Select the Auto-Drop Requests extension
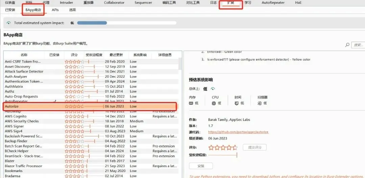This screenshot has height=178, width=365. click(x=91, y=96)
